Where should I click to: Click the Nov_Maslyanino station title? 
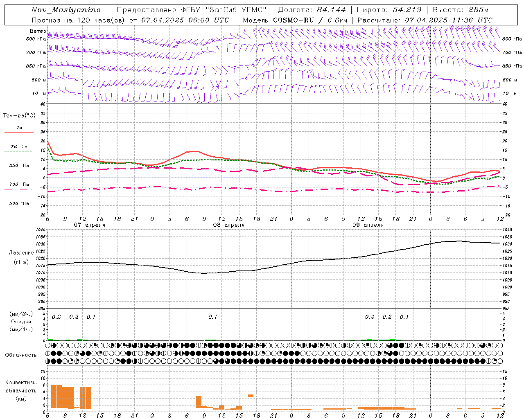pyautogui.click(x=66, y=10)
